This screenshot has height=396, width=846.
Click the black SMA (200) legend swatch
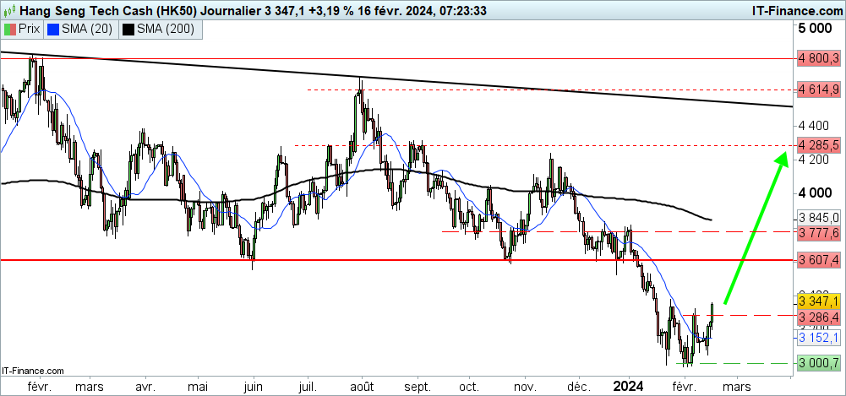pos(128,29)
